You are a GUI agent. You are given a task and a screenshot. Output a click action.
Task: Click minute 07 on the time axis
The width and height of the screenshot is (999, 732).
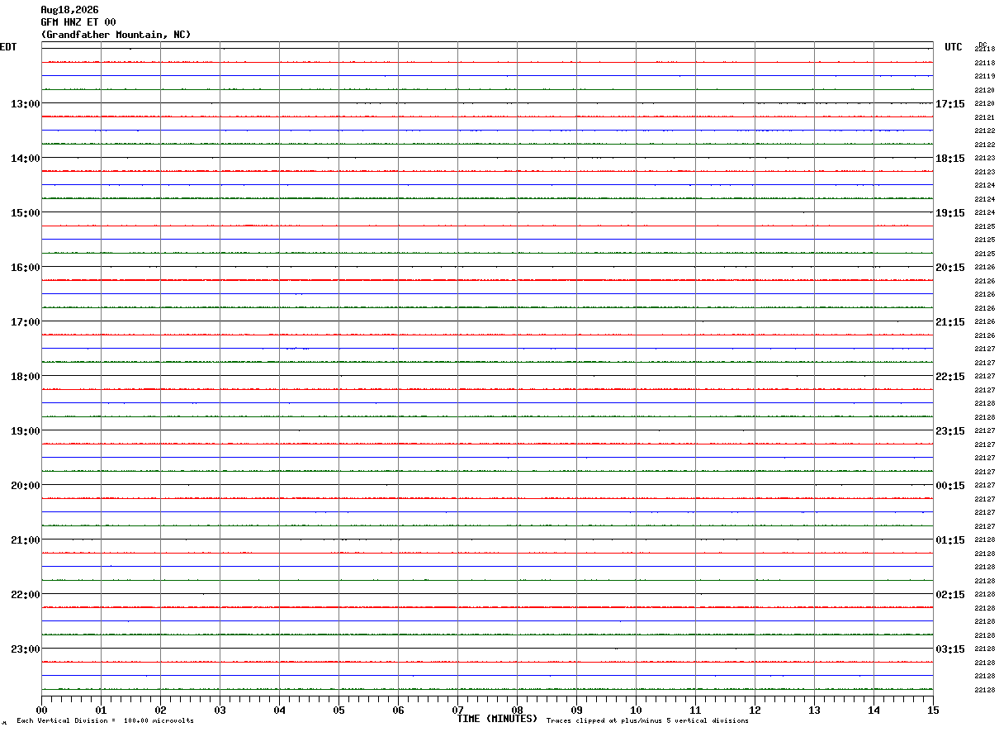point(457,710)
